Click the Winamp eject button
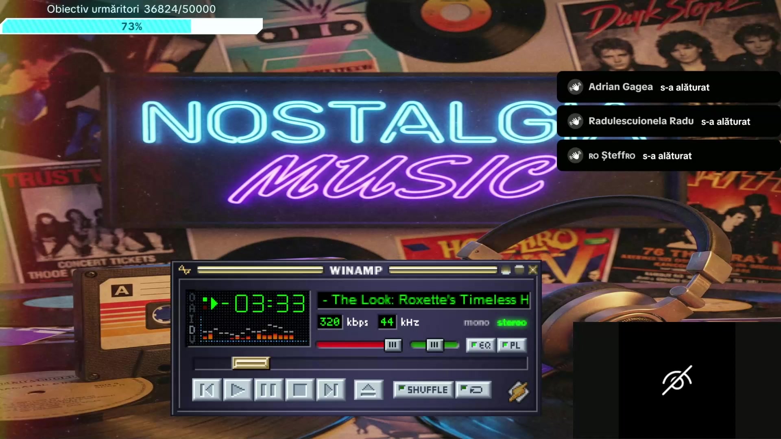The image size is (781, 439). pos(369,390)
